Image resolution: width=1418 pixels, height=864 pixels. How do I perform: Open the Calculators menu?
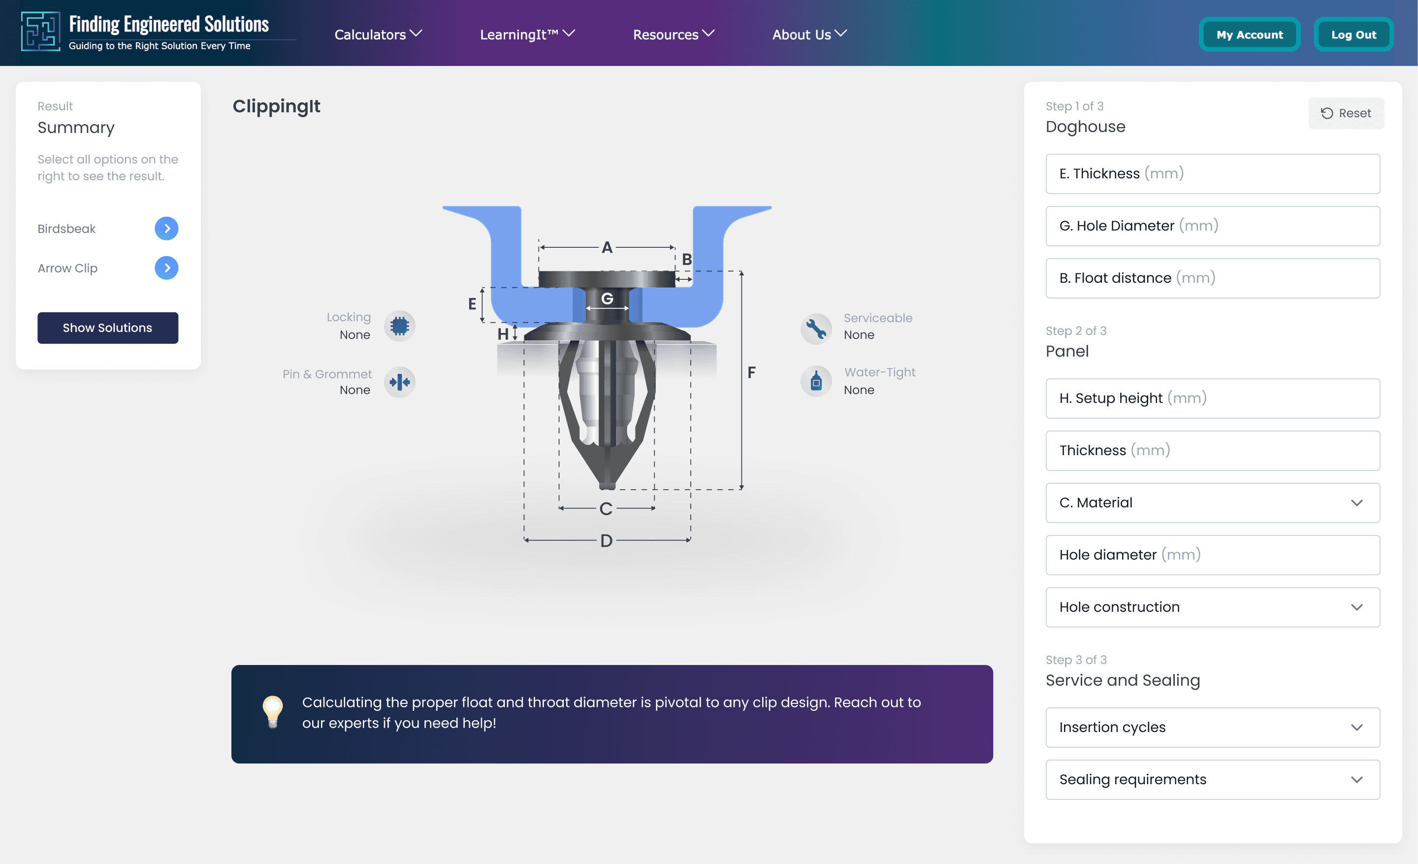378,34
